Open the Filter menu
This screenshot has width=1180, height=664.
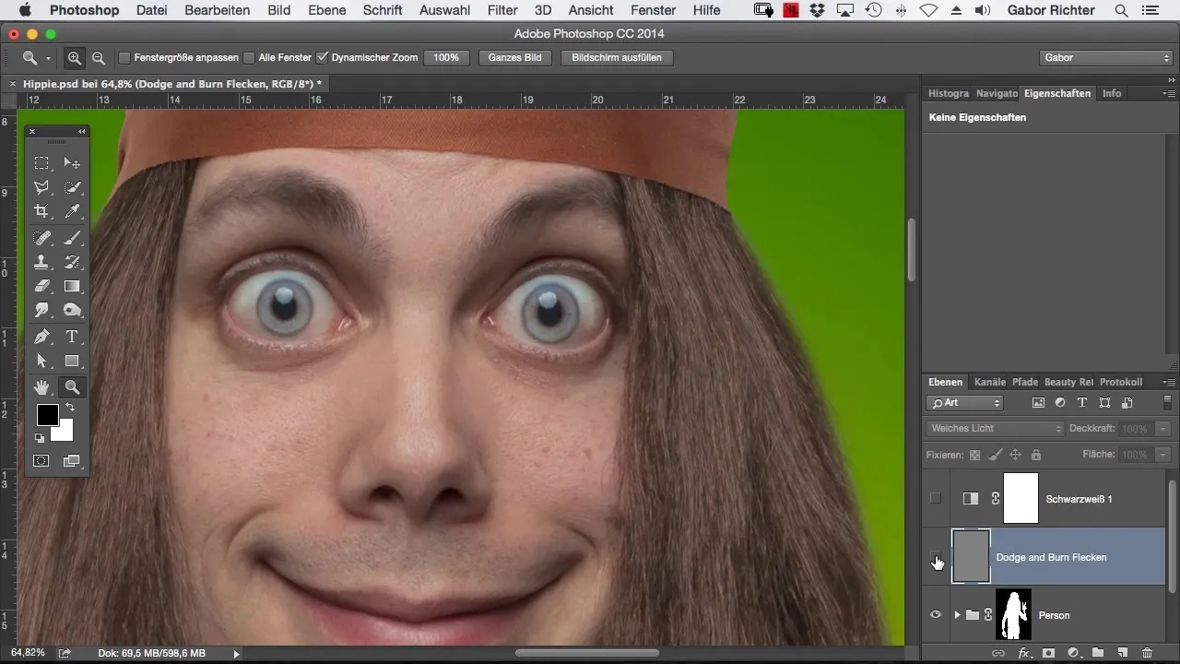click(x=502, y=10)
